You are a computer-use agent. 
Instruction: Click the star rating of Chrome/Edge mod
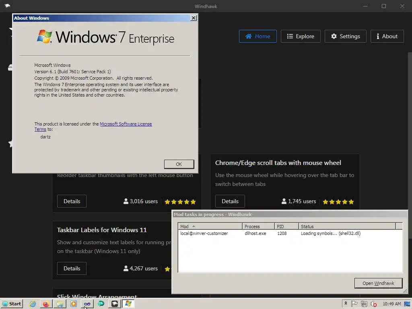coord(338,202)
